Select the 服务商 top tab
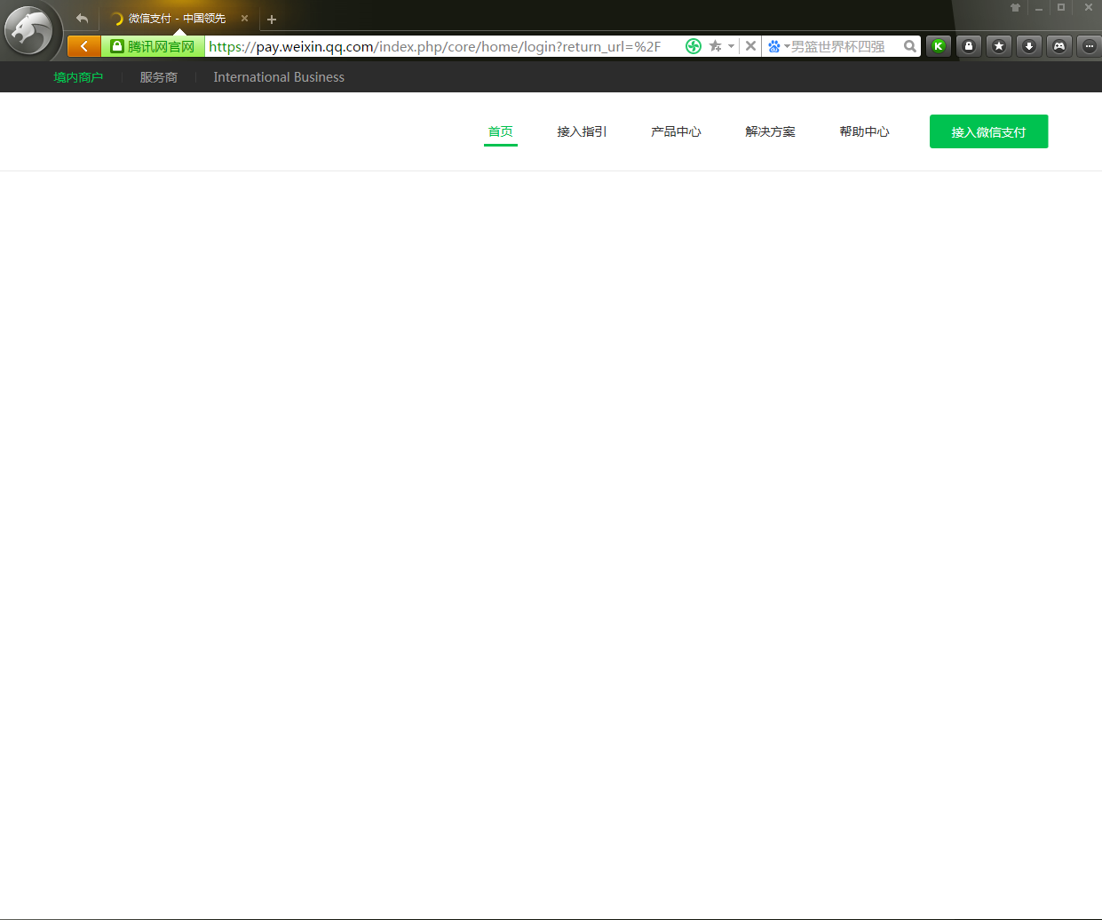This screenshot has height=920, width=1102. tap(159, 77)
